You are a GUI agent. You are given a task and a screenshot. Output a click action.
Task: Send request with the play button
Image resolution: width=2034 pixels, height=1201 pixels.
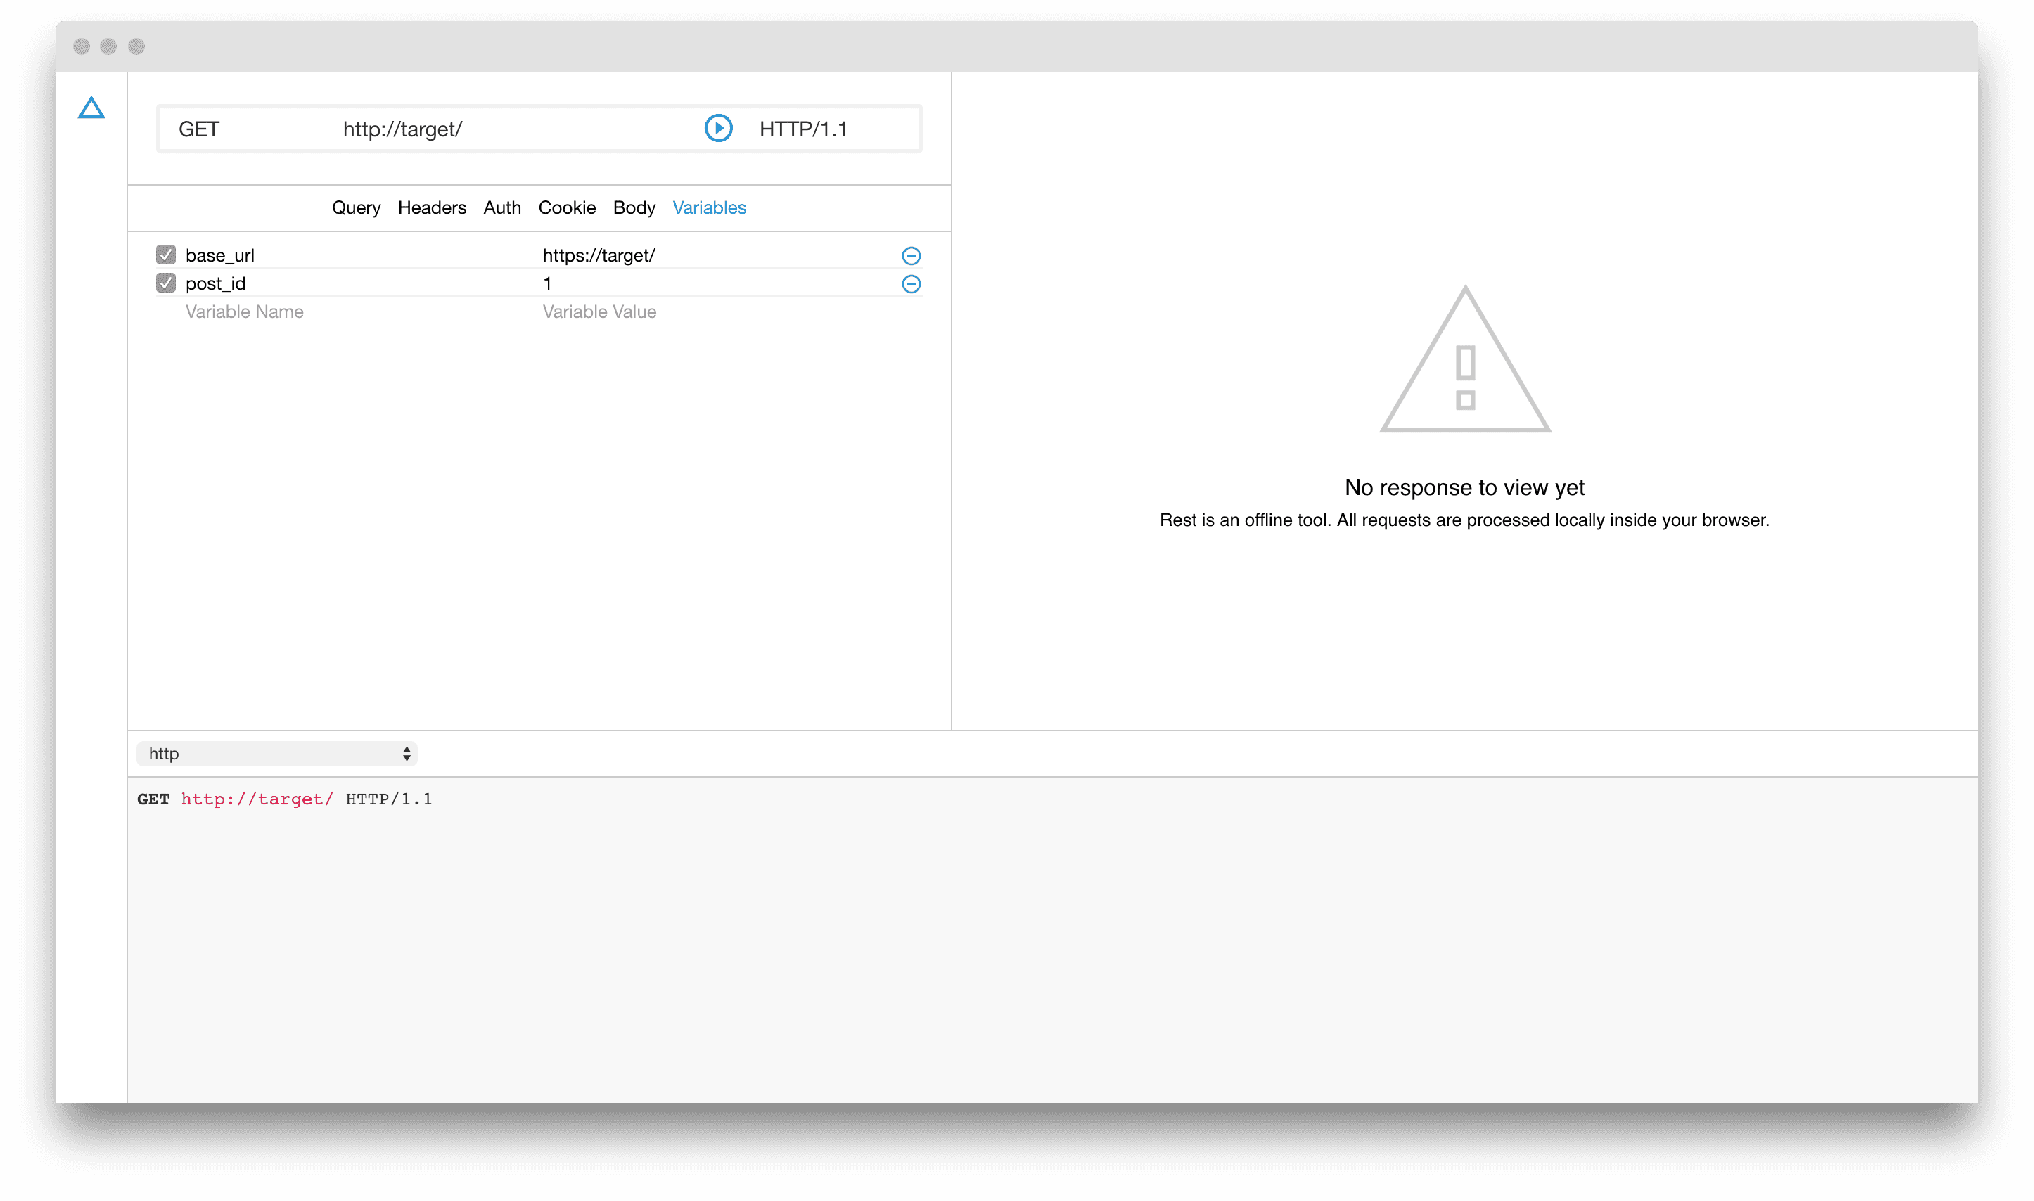[718, 129]
